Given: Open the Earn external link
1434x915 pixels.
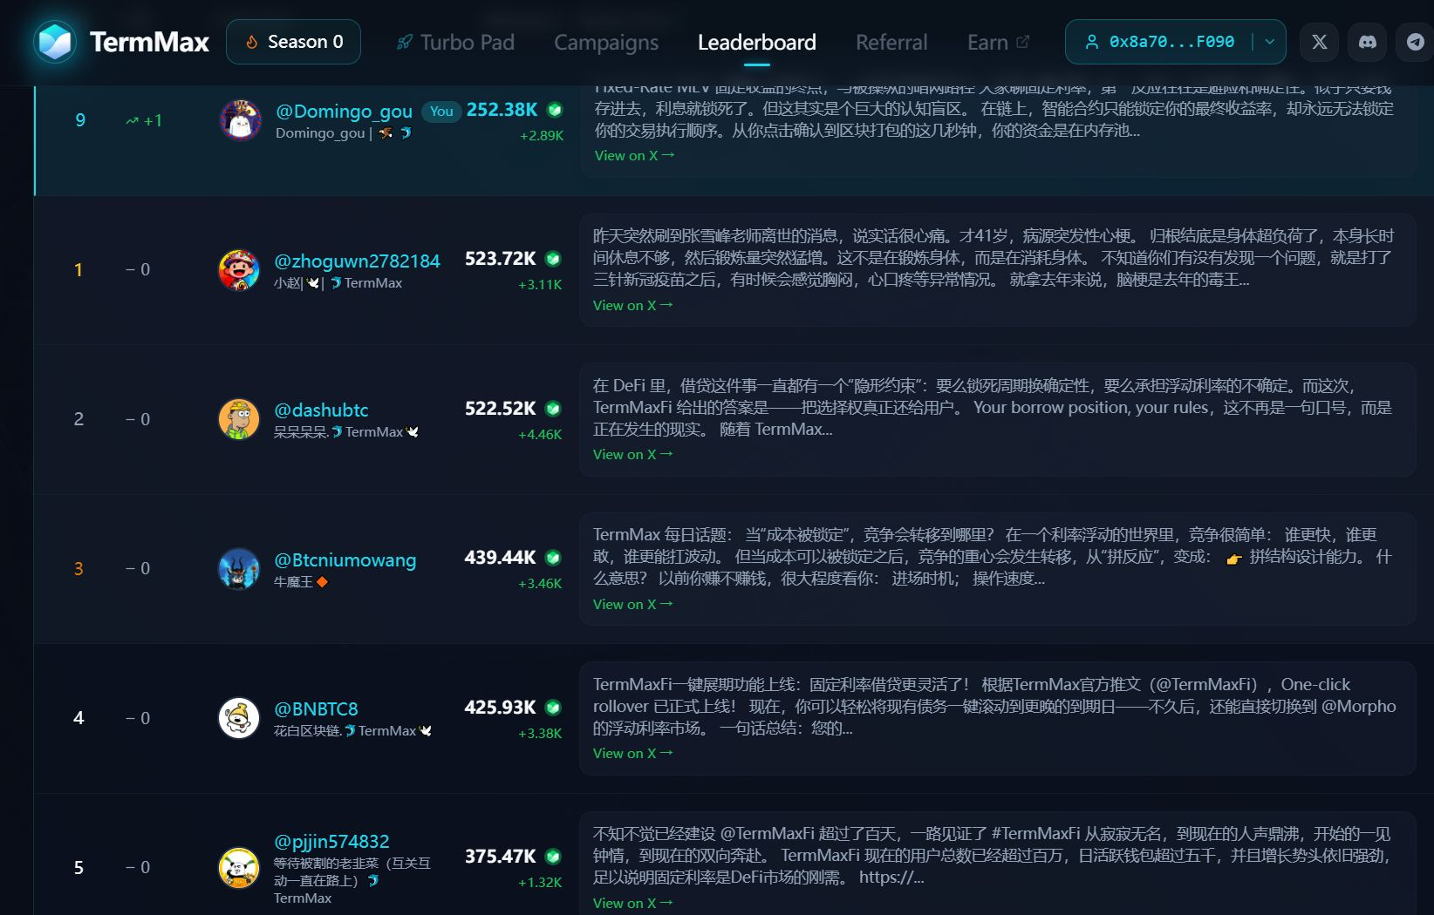Looking at the screenshot, I should click(998, 42).
